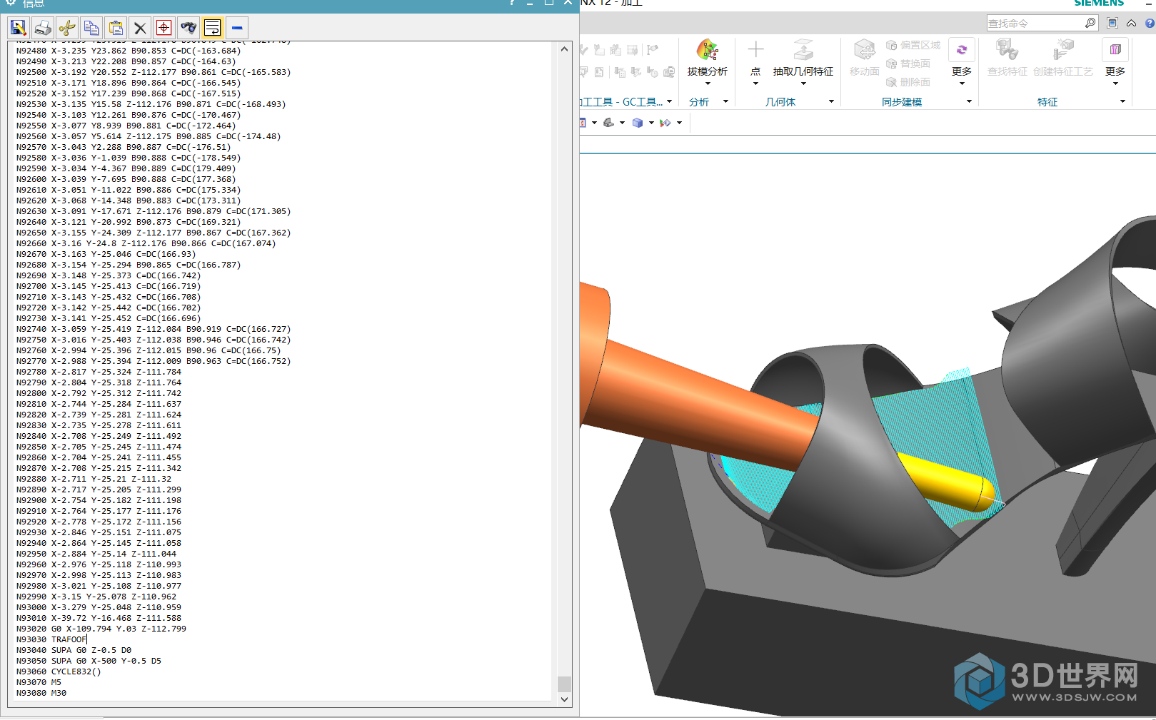Click Geometry group label
1156x720 pixels.
pos(780,102)
